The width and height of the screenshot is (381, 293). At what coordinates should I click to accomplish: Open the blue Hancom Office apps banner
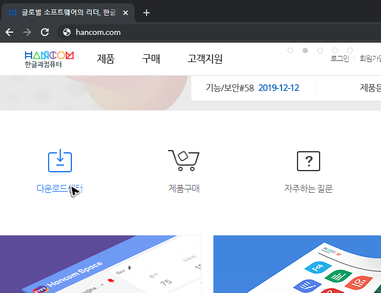coord(297,264)
